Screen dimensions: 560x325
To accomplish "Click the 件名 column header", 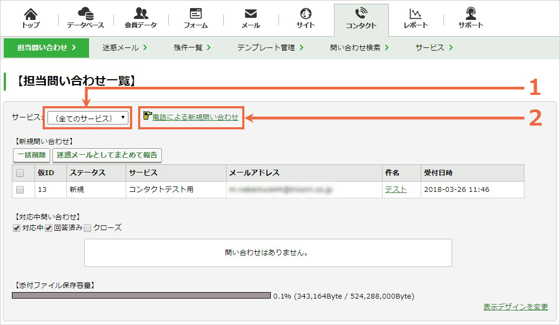I will click(x=401, y=173).
